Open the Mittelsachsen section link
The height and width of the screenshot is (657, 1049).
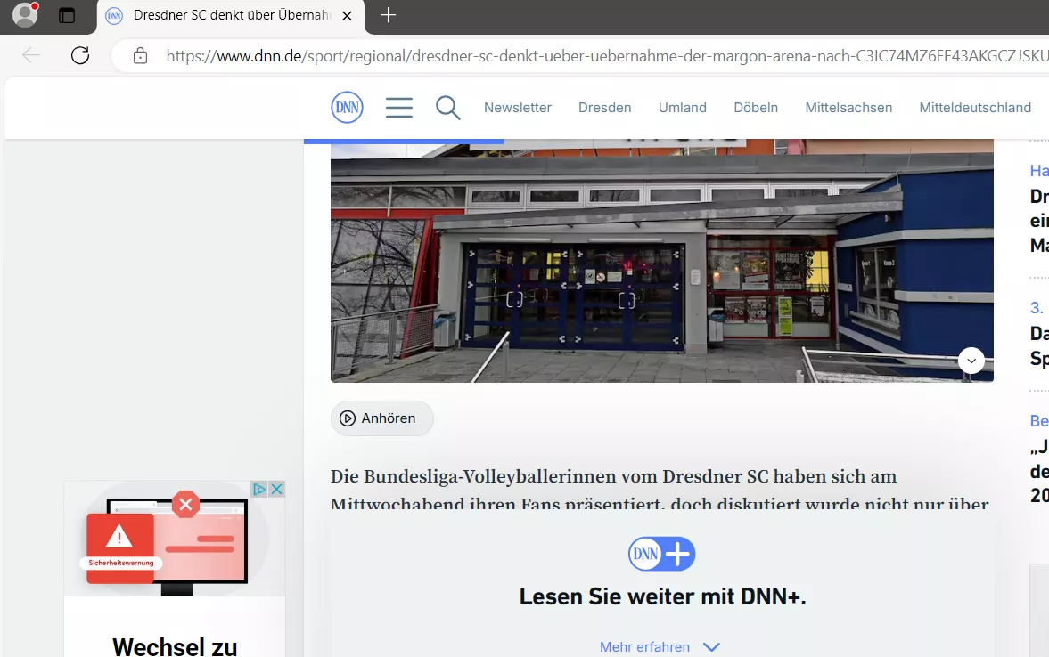[x=848, y=108]
